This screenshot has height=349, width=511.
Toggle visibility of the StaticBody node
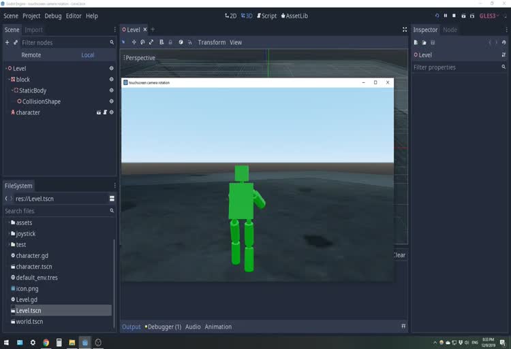tap(112, 90)
